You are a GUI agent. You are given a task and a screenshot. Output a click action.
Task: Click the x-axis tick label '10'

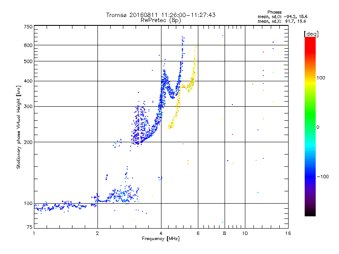click(245, 233)
